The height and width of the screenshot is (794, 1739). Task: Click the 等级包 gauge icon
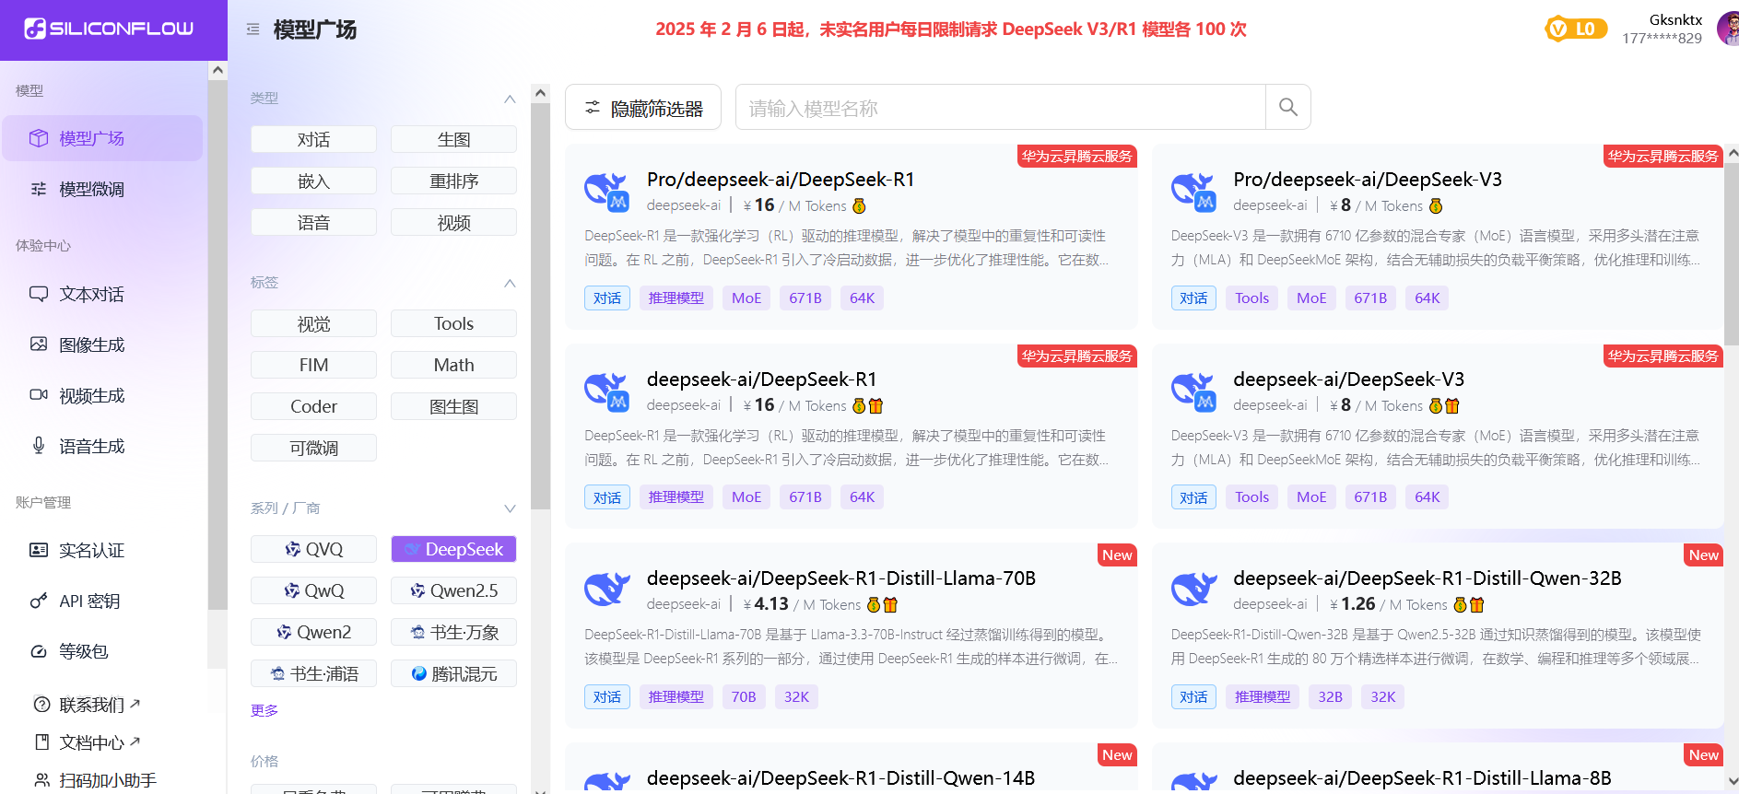pyautogui.click(x=39, y=651)
